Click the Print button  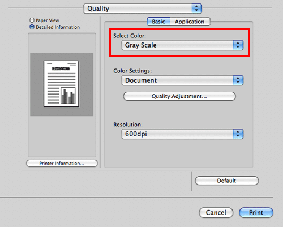click(256, 212)
